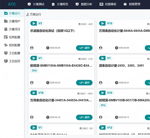Open title 源表自动计量-2450、2460、2461
The width and height of the screenshot is (150, 138).
coord(121,66)
